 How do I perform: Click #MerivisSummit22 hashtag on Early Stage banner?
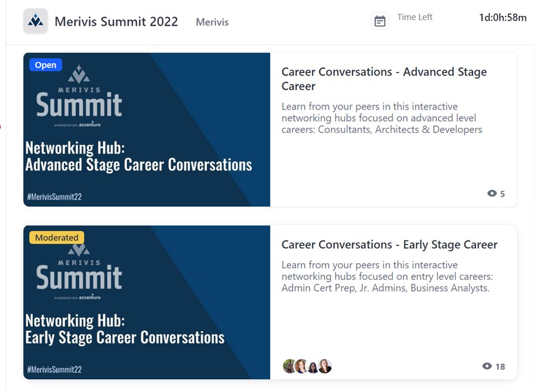[55, 369]
